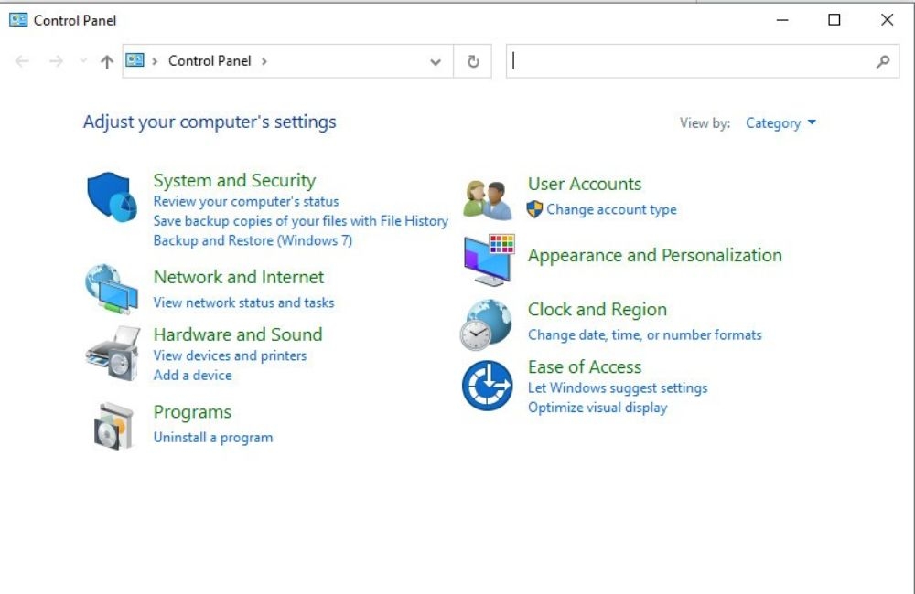Go up one level with up arrow

tap(107, 61)
